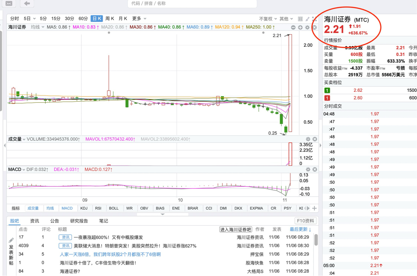Toggle the 均线 indicator tab
This screenshot has height=276, width=417.
pyautogui.click(x=50, y=209)
